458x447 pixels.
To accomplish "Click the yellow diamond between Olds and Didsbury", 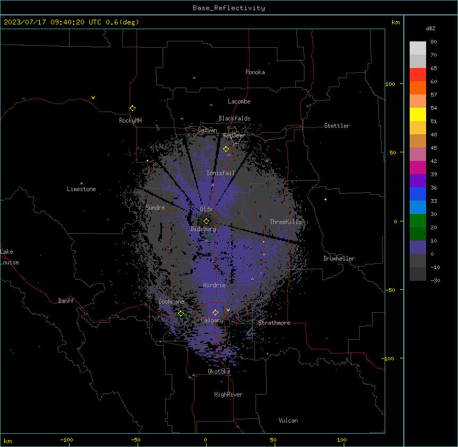I will tap(206, 221).
